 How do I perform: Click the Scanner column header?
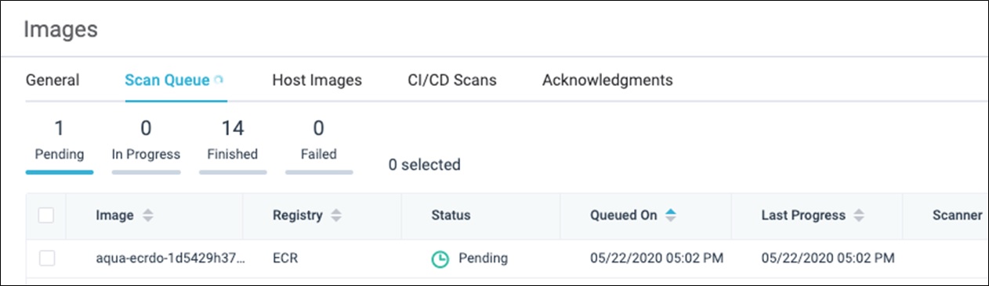957,216
